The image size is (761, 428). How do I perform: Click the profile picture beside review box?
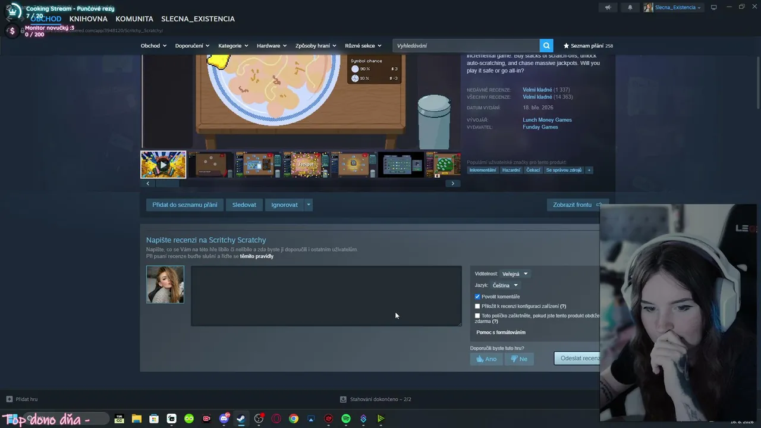click(x=165, y=284)
